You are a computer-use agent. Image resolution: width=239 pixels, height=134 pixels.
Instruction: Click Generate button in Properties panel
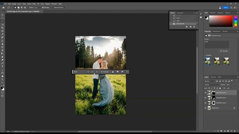coord(224,51)
